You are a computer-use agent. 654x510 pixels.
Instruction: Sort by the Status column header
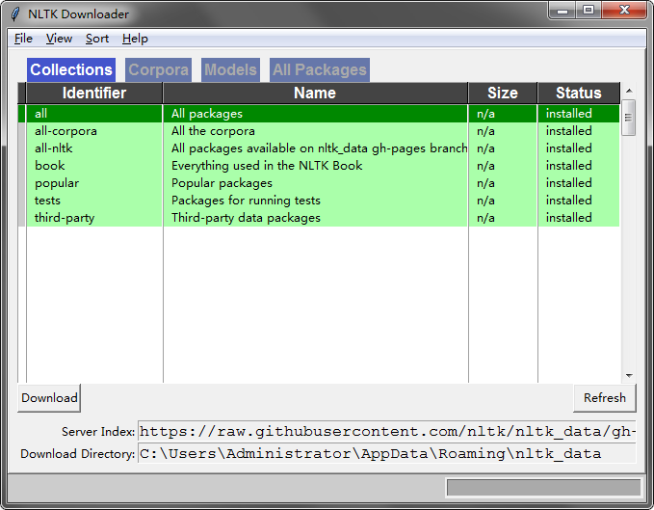coord(579,94)
